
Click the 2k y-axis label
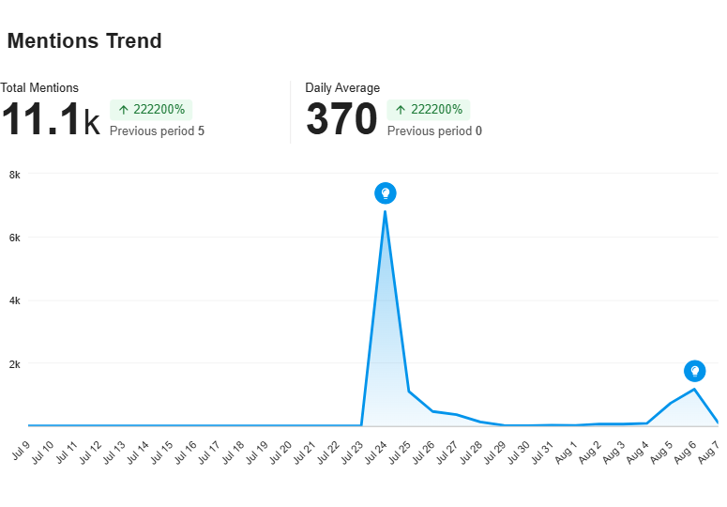(15, 364)
